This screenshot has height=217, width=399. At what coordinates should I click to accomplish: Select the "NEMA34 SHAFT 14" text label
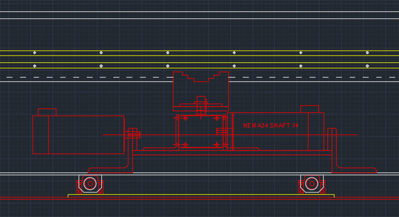270,125
